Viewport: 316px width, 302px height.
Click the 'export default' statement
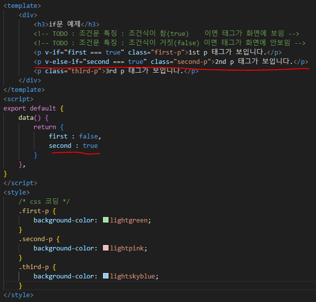coord(30,109)
